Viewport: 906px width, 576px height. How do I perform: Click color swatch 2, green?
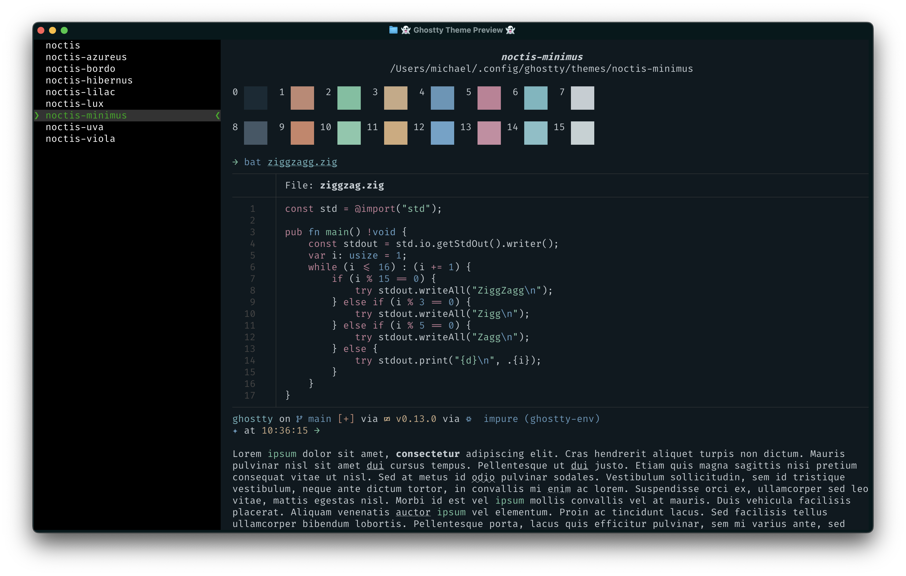click(349, 98)
